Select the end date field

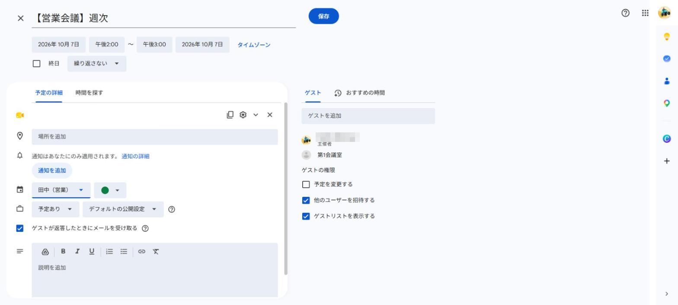coord(202,45)
